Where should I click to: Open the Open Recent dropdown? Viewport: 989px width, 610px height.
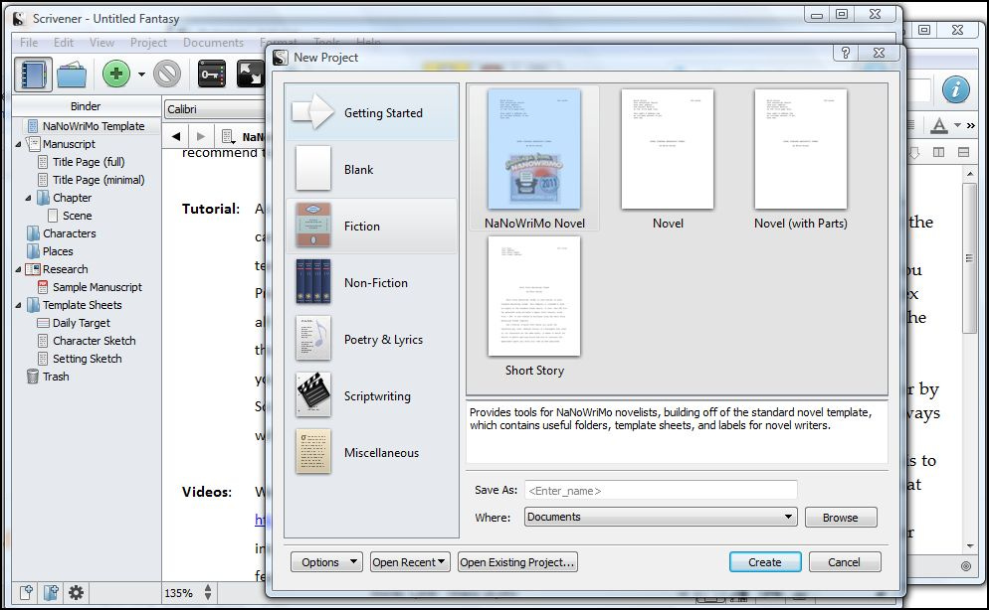[x=410, y=562]
